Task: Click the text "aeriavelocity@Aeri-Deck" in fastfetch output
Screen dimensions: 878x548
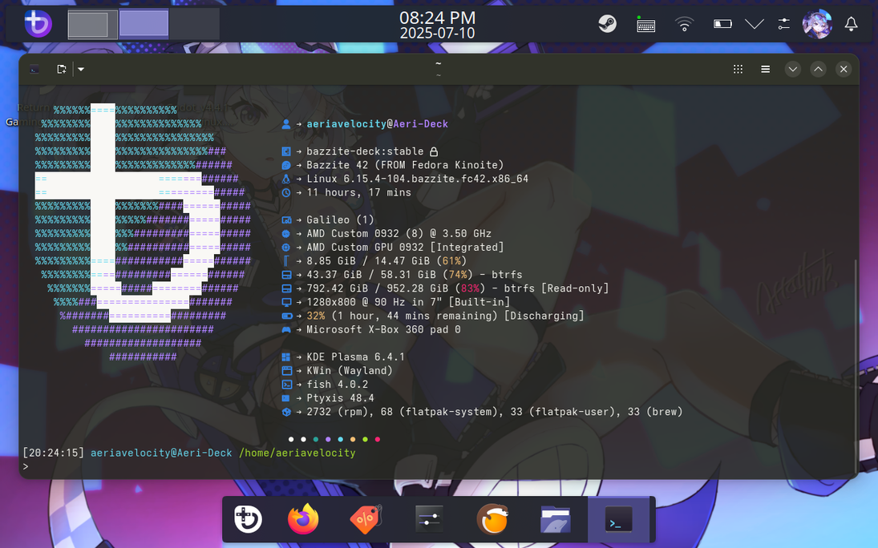Action: (x=378, y=123)
